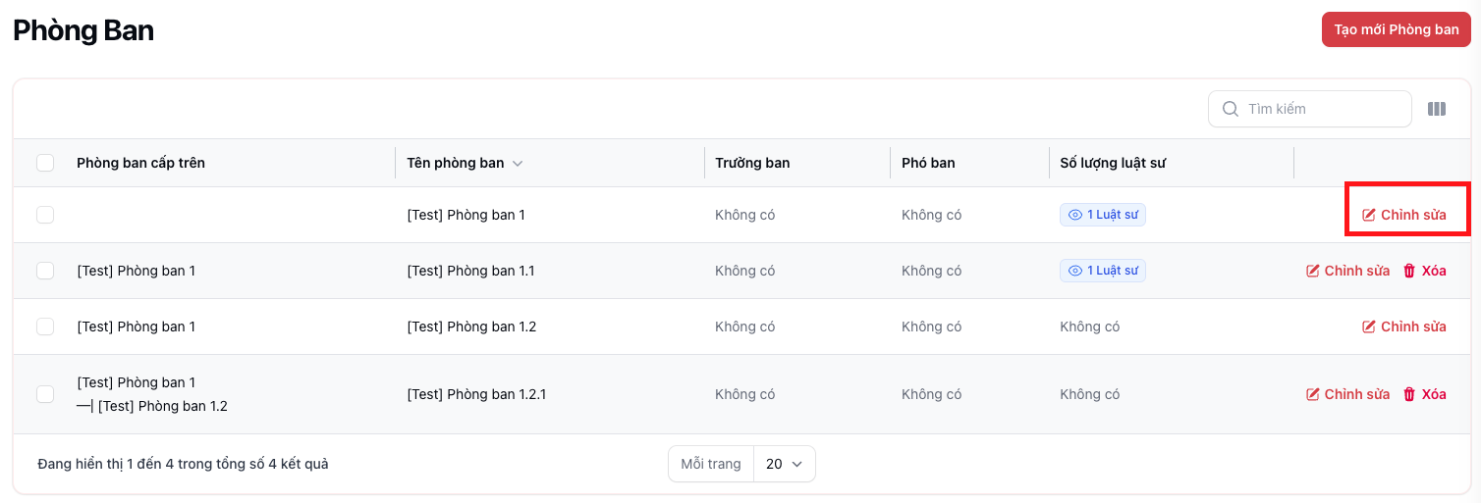
Task: View lawyers badge for Phòng ban 1.1
Action: [1102, 271]
